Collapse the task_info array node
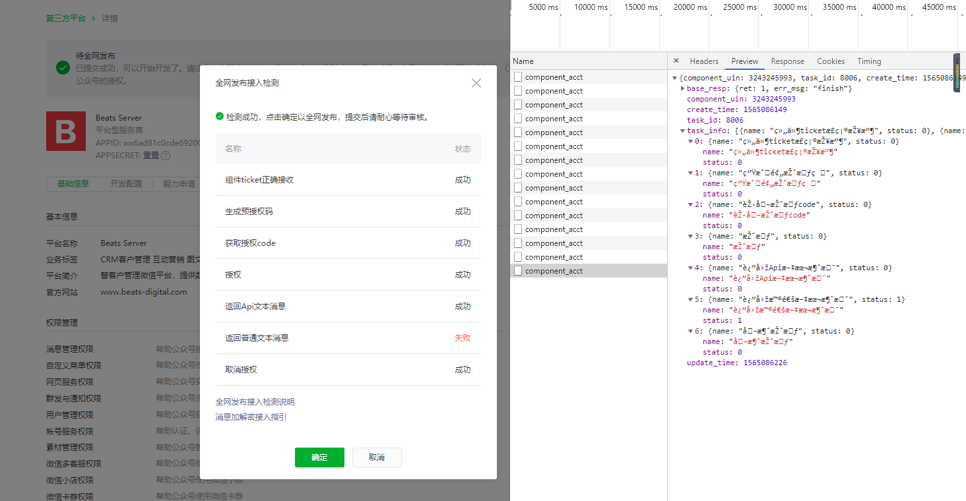The image size is (966, 501). pyautogui.click(x=683, y=131)
